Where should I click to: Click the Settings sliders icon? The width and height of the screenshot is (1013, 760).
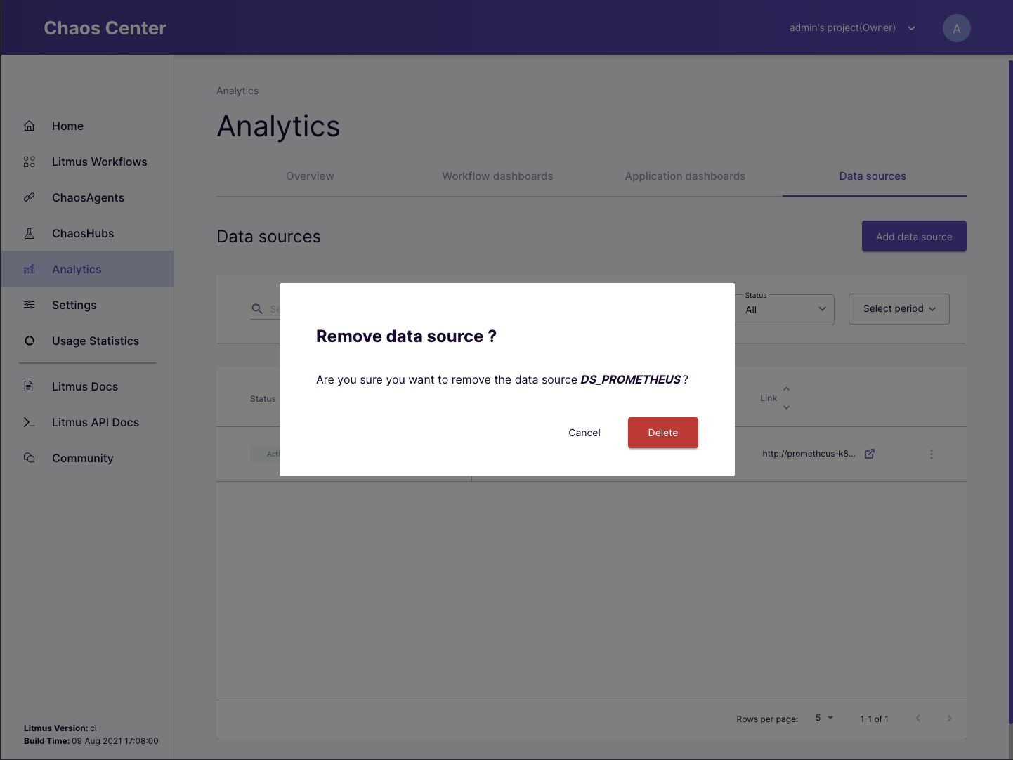point(29,305)
